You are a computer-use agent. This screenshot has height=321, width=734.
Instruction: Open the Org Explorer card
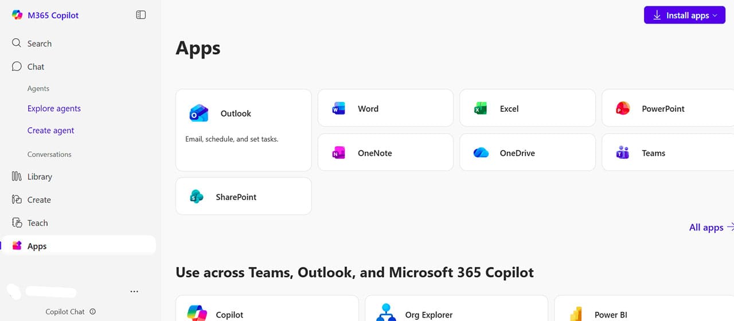456,308
